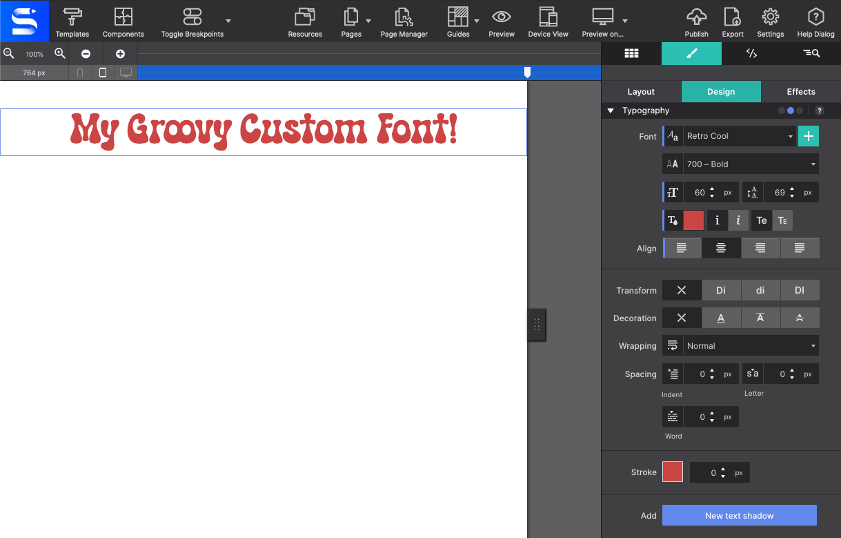The width and height of the screenshot is (841, 538).
Task: Open the Templates tool
Action: click(72, 21)
